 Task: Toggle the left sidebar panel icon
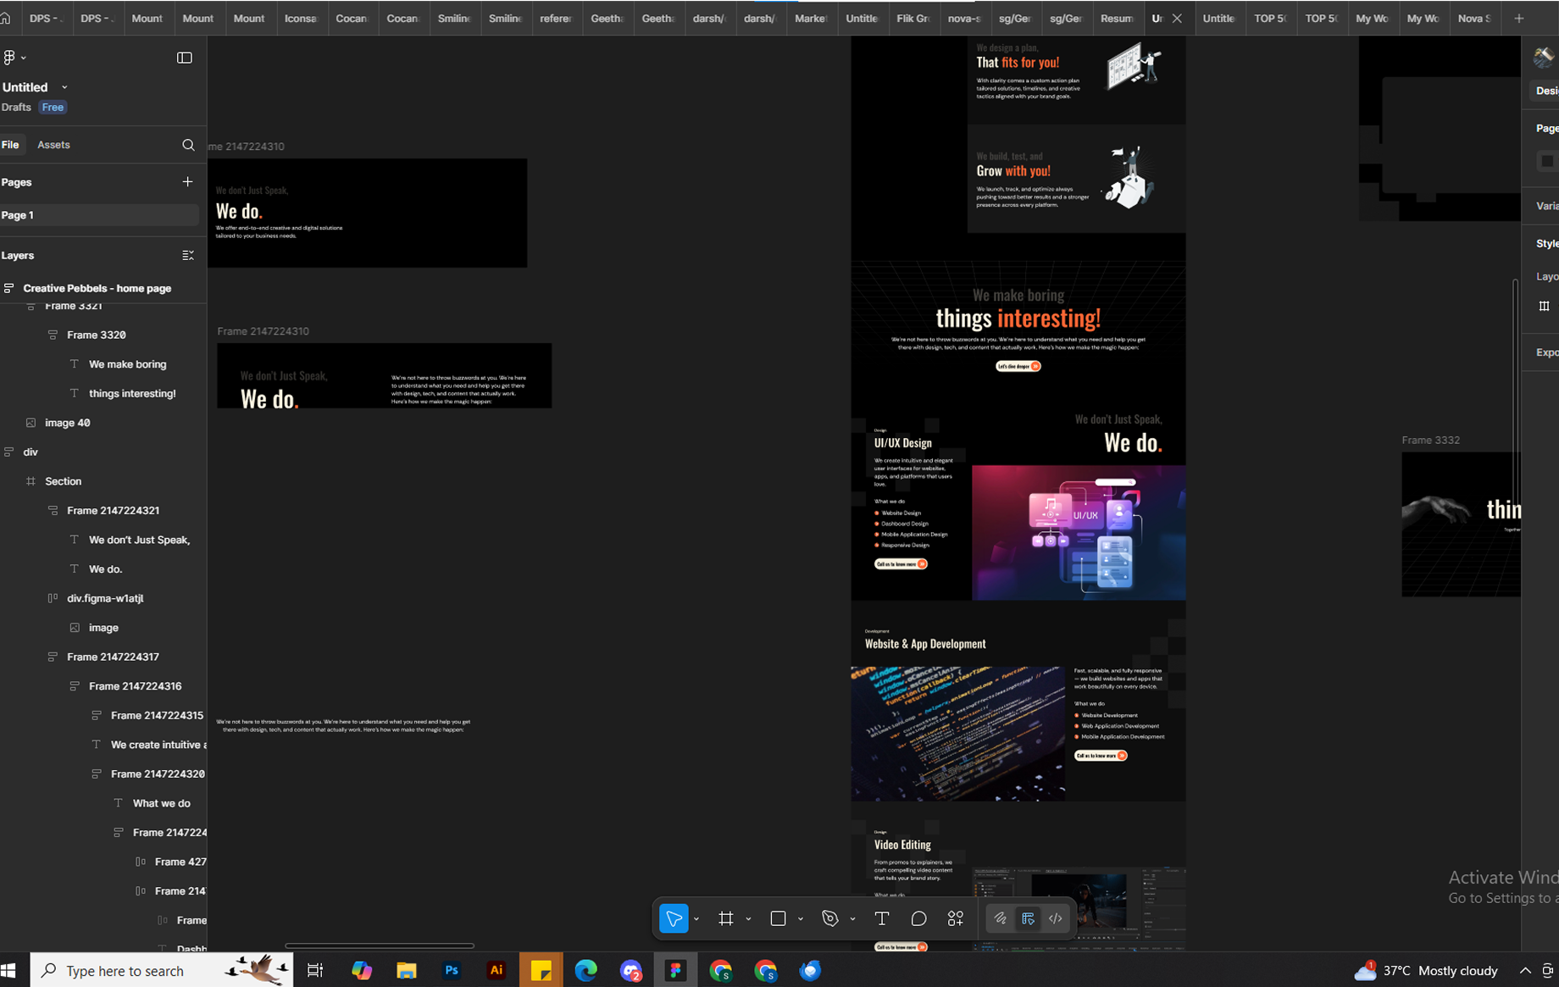(184, 58)
